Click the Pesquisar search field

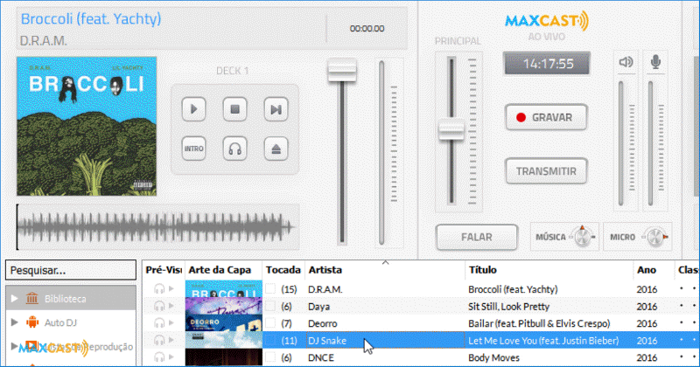click(x=71, y=270)
